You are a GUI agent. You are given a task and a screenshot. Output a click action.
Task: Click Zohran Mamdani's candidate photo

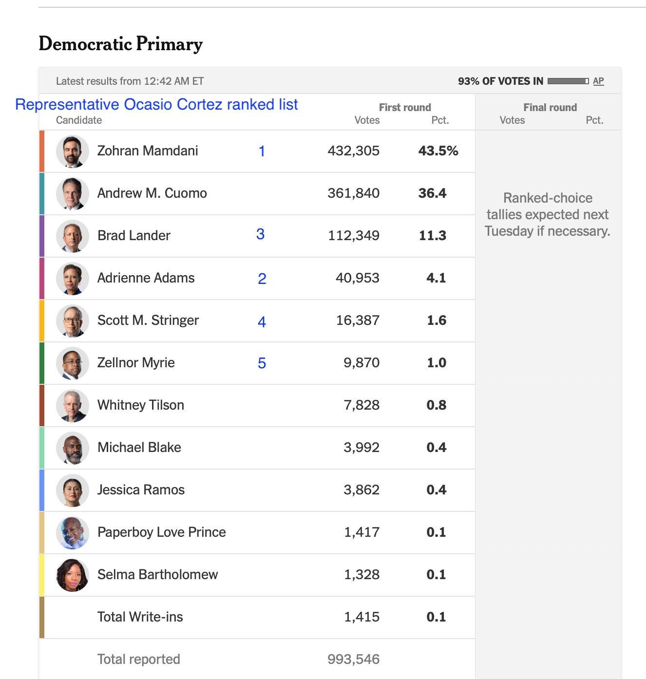(73, 151)
